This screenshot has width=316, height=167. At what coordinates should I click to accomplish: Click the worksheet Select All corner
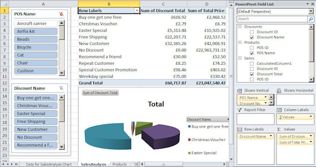[4, 4]
